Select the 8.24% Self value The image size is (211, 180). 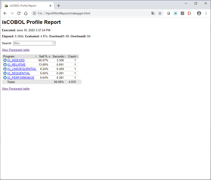[x=44, y=69]
